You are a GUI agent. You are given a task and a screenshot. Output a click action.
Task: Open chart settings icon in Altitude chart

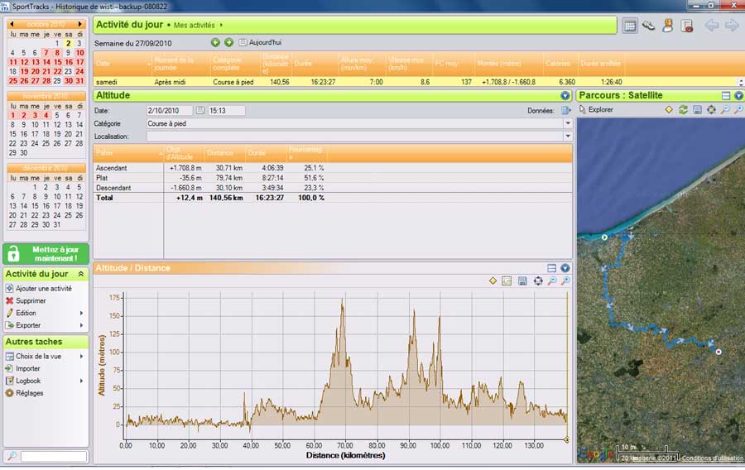(x=507, y=281)
